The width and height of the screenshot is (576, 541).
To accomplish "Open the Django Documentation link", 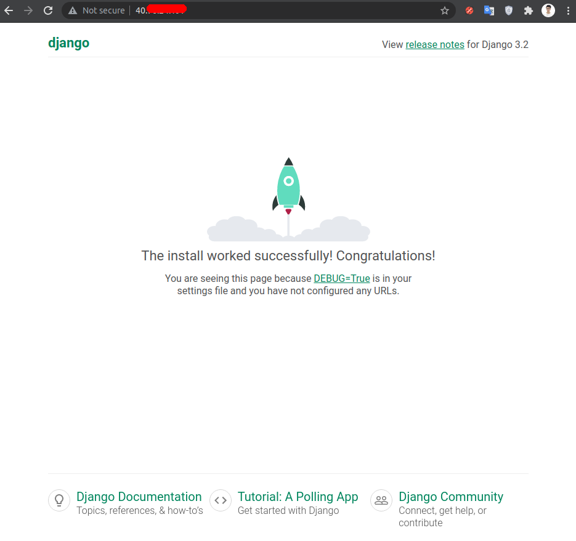I will [139, 497].
